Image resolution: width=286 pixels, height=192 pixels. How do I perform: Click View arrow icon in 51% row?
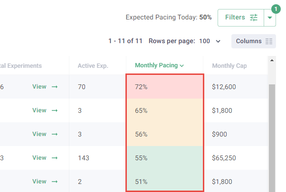tap(55, 182)
